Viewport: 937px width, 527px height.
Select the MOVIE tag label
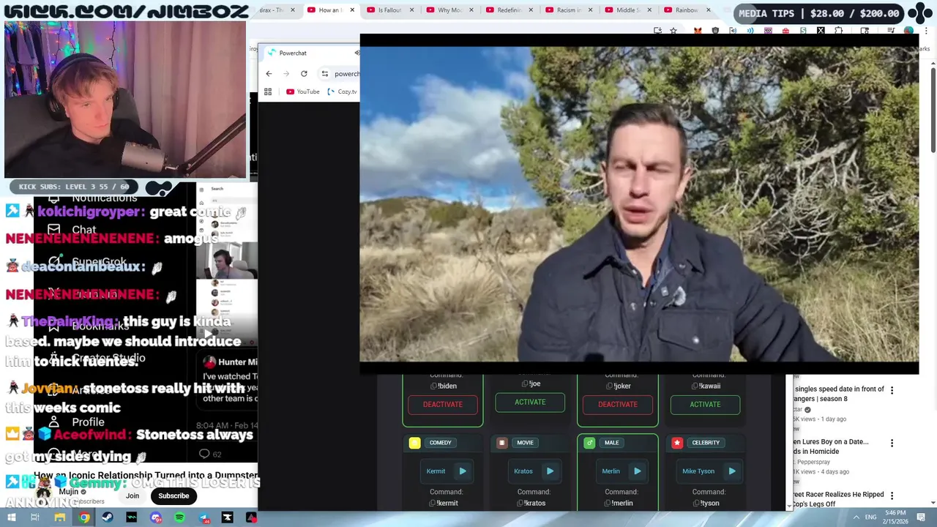pos(525,443)
